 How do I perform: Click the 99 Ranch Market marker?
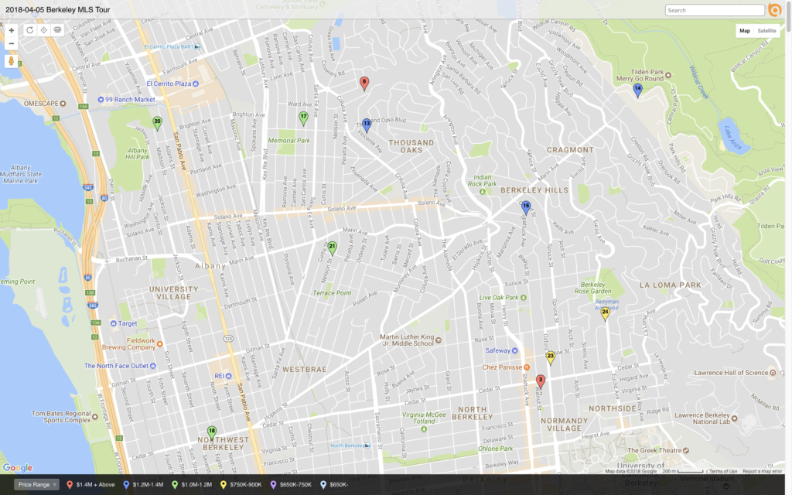click(101, 100)
